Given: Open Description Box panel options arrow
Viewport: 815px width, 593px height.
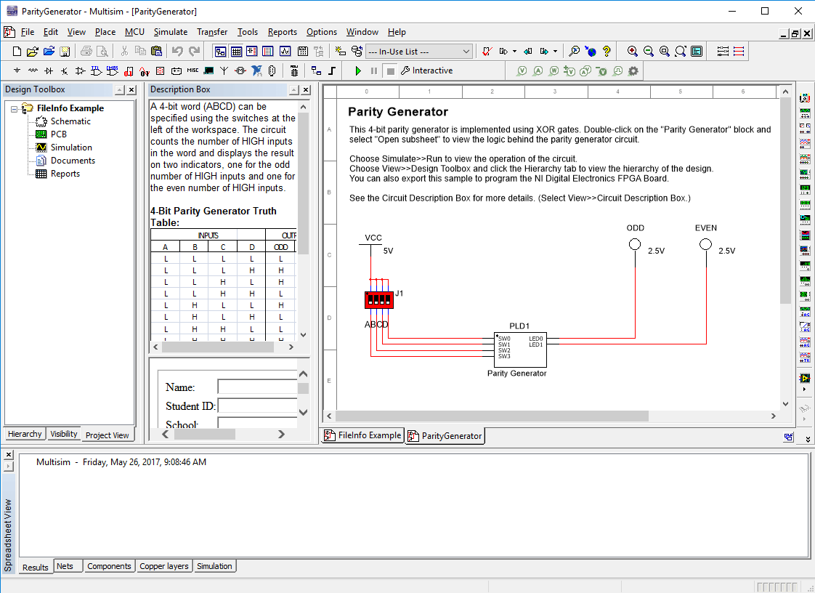Looking at the screenshot, I should coord(293,90).
